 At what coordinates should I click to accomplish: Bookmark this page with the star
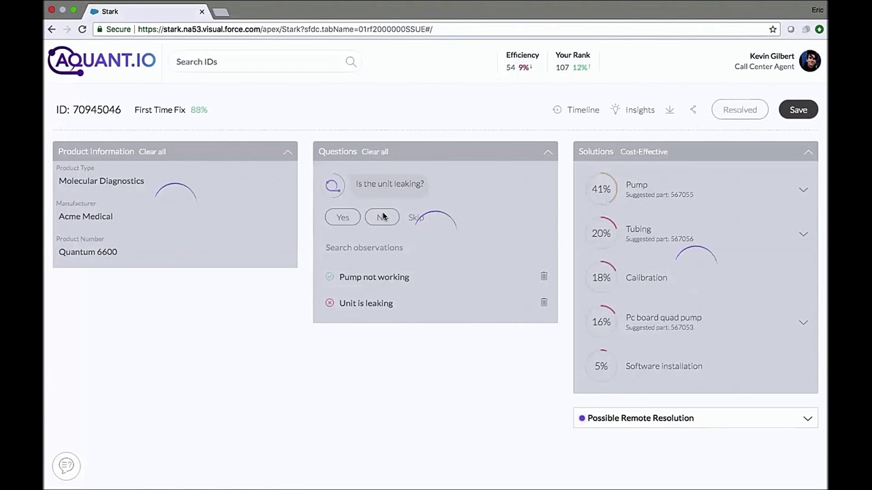point(773,29)
